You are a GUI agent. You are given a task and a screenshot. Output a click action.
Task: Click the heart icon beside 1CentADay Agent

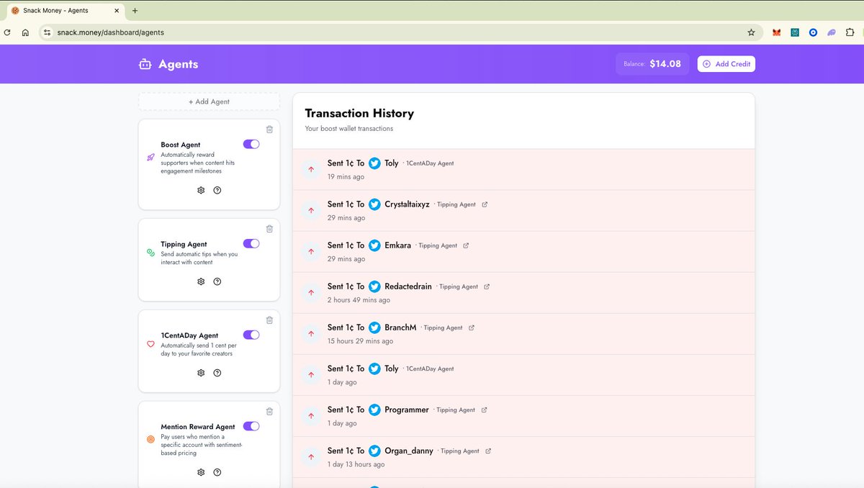pyautogui.click(x=150, y=344)
